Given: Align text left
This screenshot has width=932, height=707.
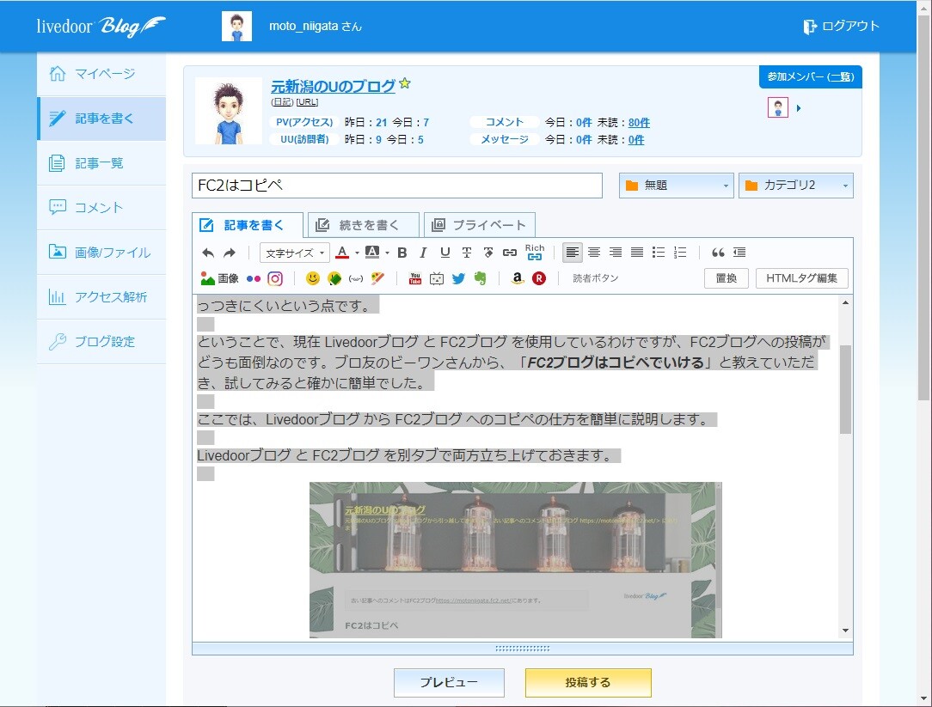Looking at the screenshot, I should pos(573,253).
